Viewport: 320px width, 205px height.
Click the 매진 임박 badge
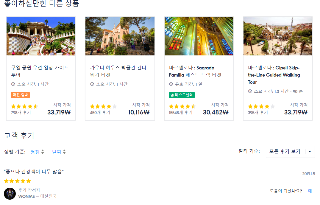click(21, 95)
